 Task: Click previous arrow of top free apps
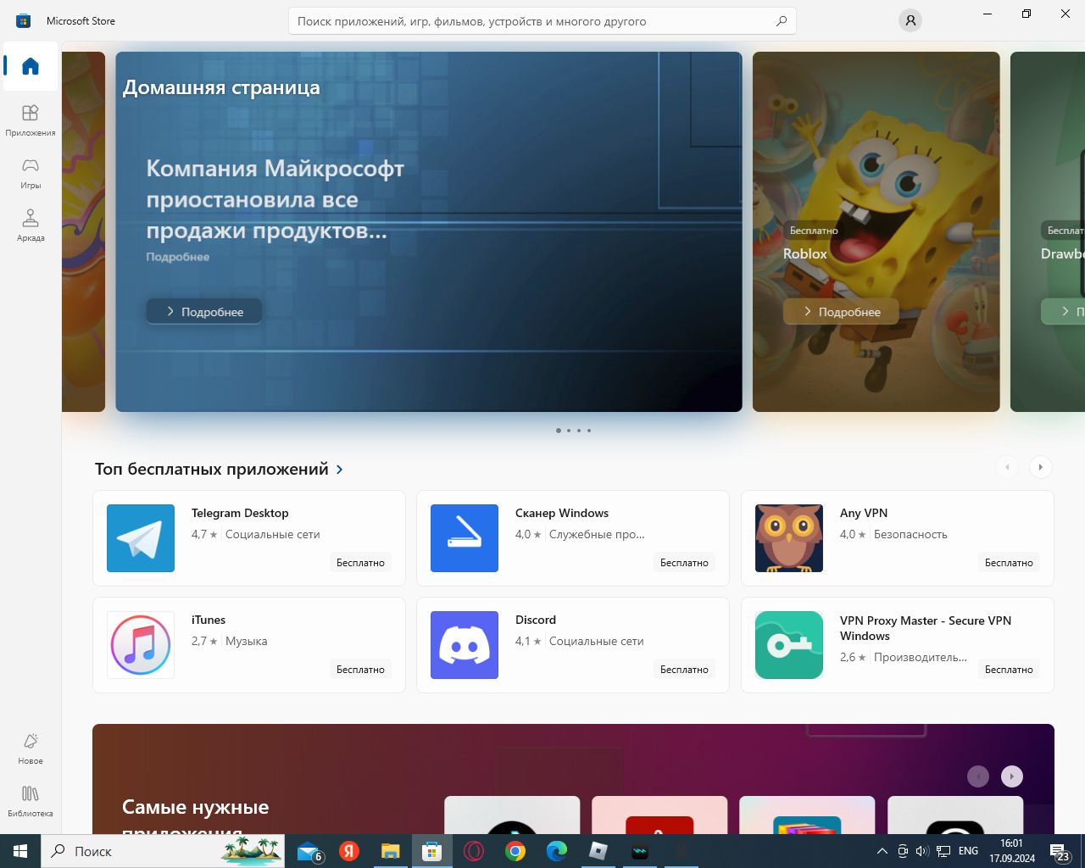pos(1007,467)
